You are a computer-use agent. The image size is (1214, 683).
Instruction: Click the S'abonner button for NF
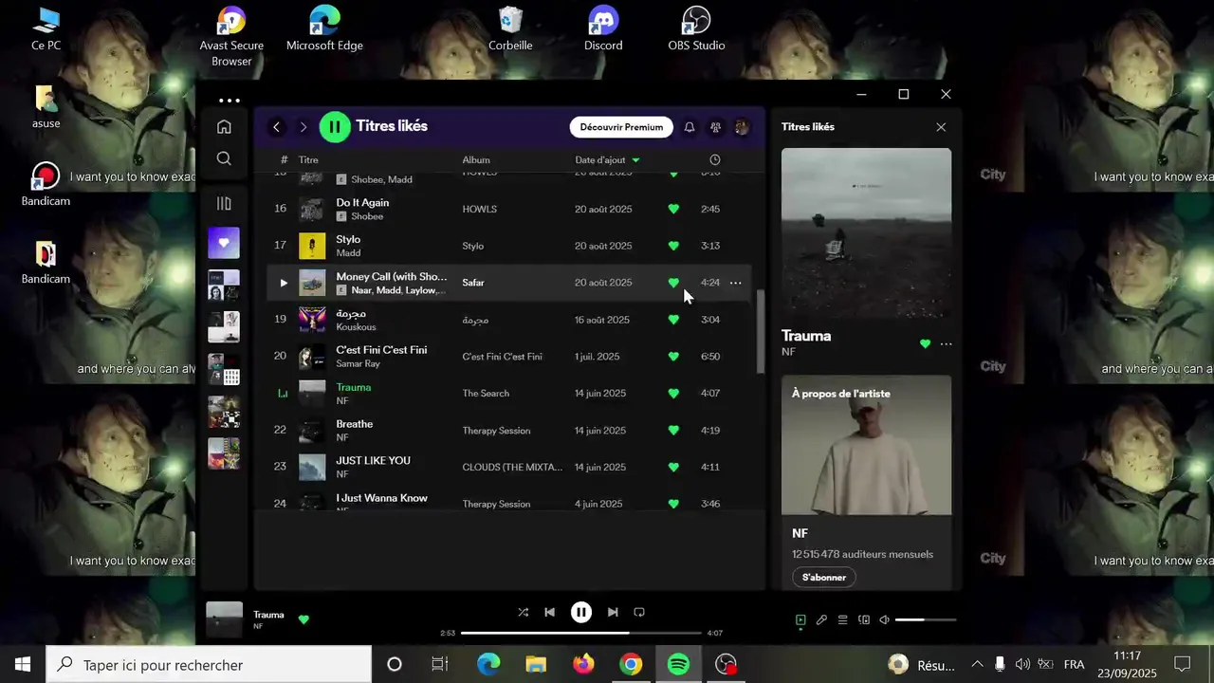tap(823, 577)
